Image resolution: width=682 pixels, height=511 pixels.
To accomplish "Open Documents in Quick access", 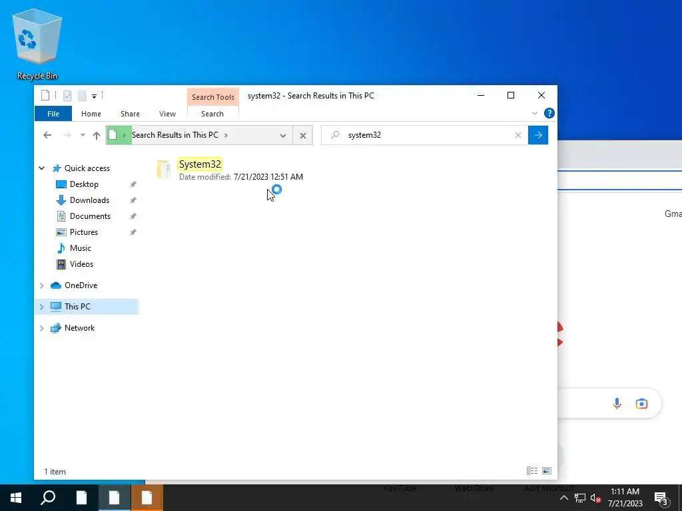I will coord(90,216).
